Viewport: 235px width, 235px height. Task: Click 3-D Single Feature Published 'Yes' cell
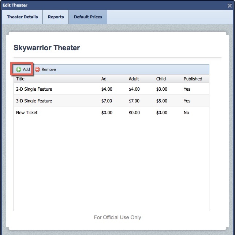click(187, 101)
